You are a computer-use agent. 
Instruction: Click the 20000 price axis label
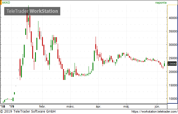pyautogui.click(x=173, y=72)
